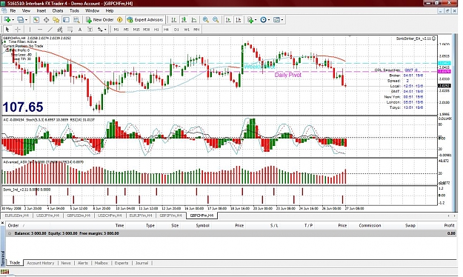The height and width of the screenshot is (277, 463).
Task: Click the yellow diamond info icon
Action: click(119, 20)
